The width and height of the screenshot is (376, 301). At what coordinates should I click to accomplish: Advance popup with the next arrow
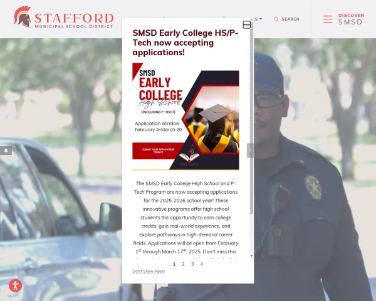(x=250, y=150)
